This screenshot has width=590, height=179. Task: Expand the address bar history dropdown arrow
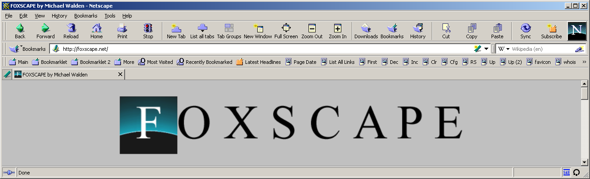click(487, 49)
